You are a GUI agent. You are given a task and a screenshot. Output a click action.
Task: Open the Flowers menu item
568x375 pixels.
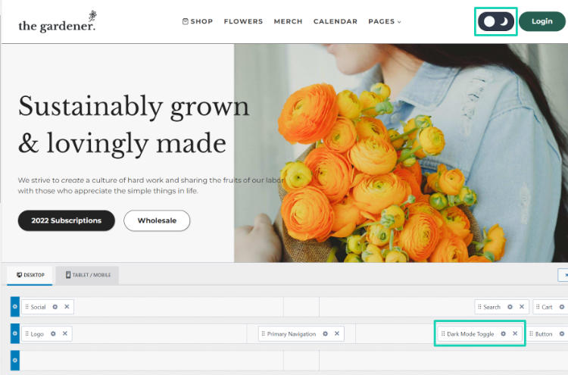243,21
